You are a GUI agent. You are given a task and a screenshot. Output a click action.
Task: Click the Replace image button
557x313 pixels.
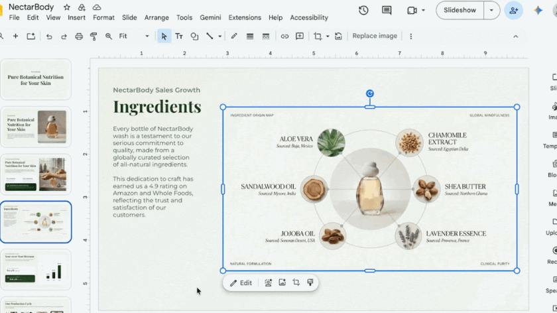[375, 36]
